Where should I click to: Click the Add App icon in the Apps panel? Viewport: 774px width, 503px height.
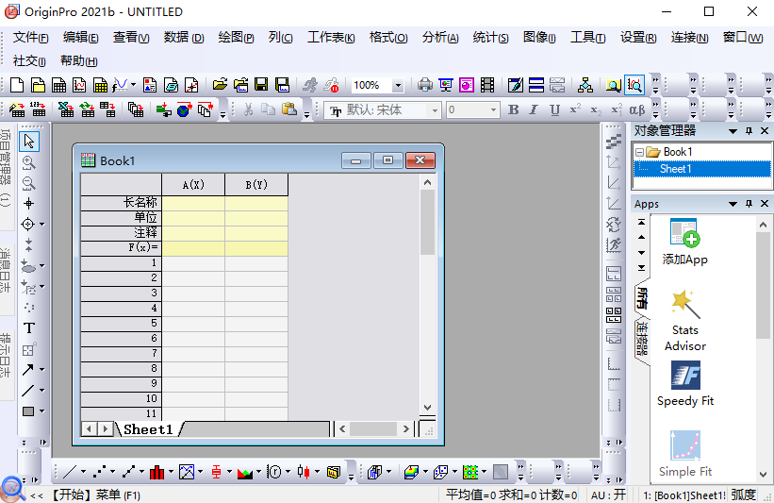684,232
